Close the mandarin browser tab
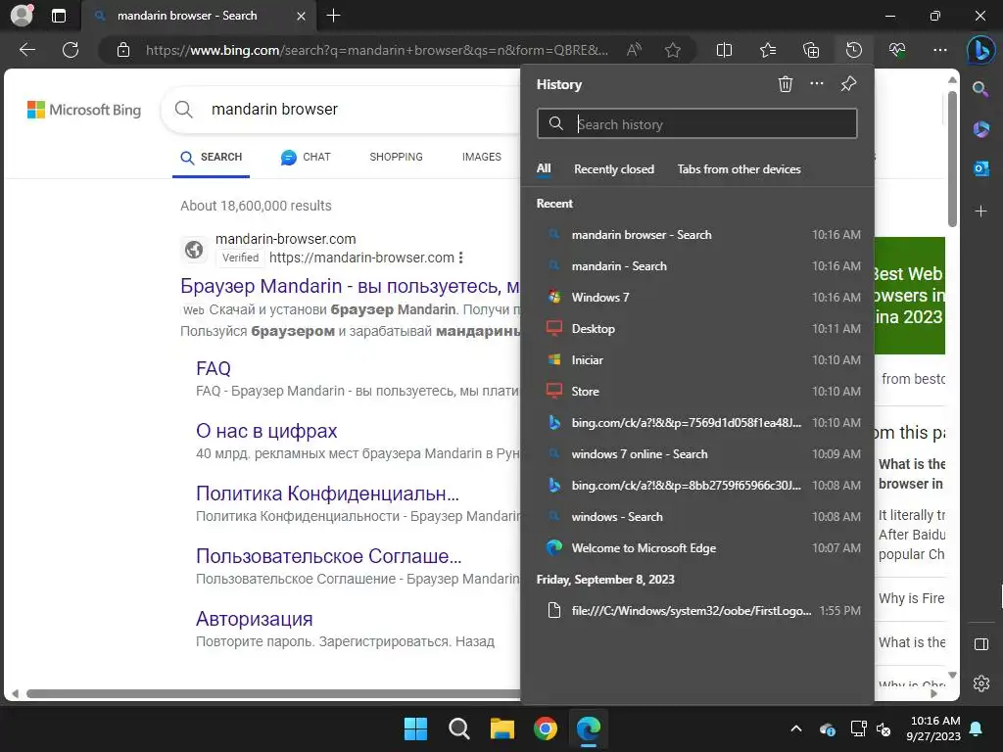Viewport: 1003px width, 752px height. tap(301, 16)
